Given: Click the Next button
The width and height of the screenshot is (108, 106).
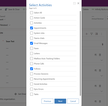Looking at the screenshot, I should pyautogui.click(x=60, y=101).
